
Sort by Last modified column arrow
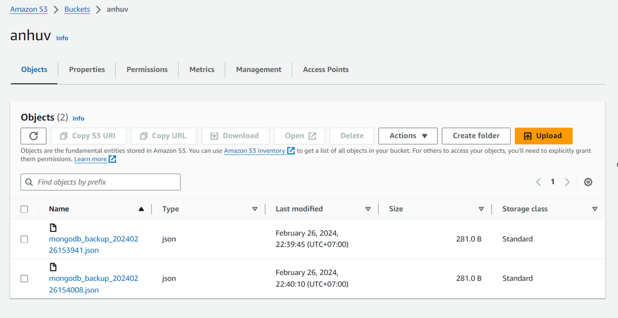(368, 209)
